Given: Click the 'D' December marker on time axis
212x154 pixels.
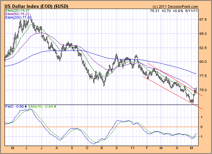Looking at the screenshot, I should (117, 148).
